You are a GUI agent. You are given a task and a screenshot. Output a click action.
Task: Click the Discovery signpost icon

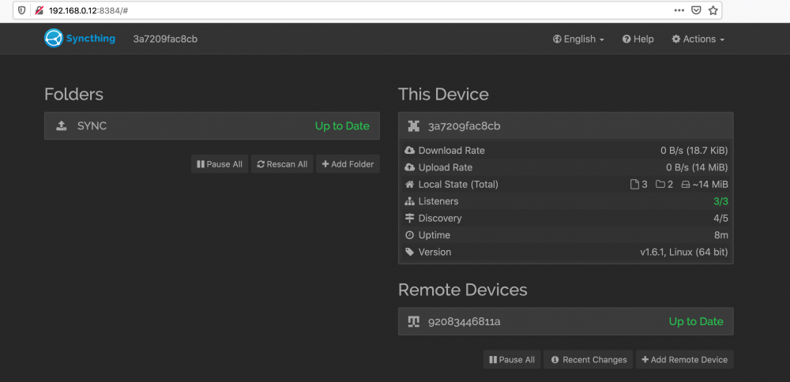(x=409, y=219)
